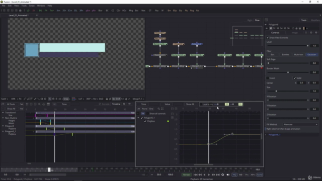Click the Size slider in Tools panel
The height and width of the screenshot is (181, 322).
[288, 91]
